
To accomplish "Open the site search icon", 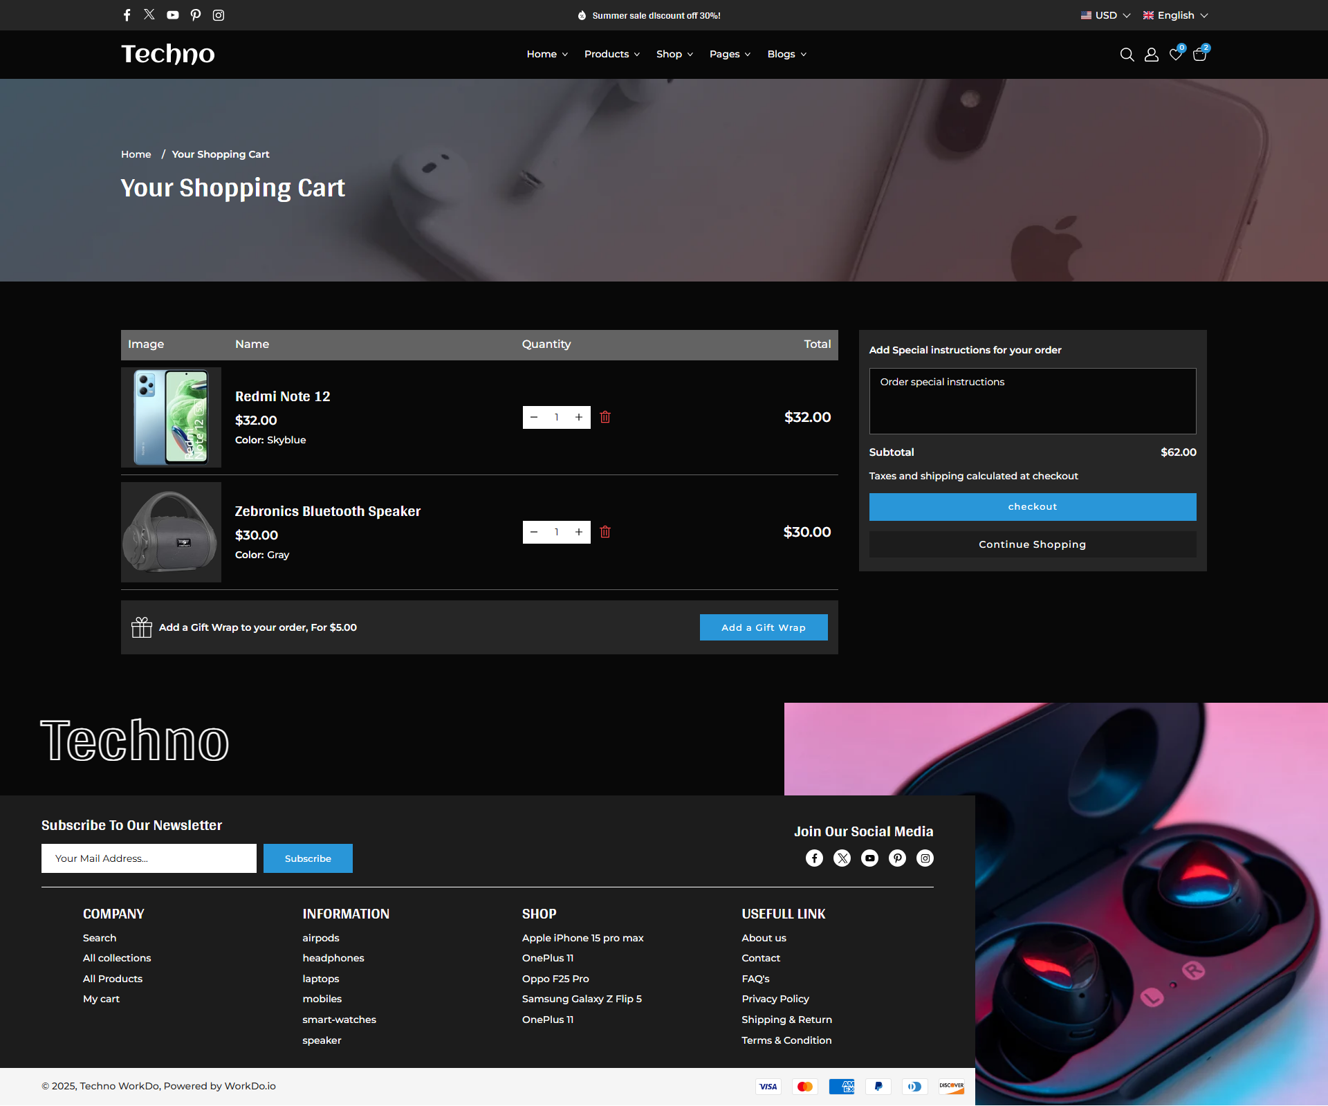I will pyautogui.click(x=1127, y=54).
